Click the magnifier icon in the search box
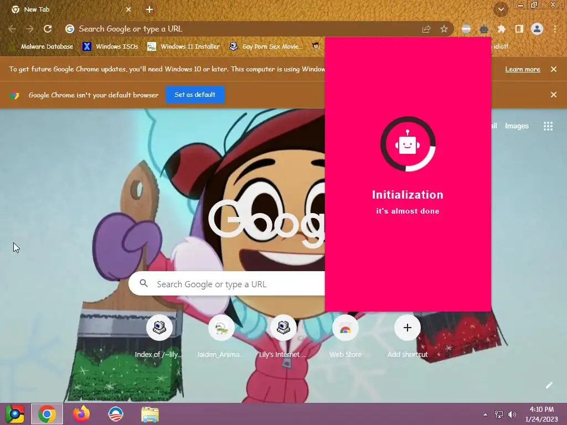The image size is (567, 425). click(x=143, y=283)
